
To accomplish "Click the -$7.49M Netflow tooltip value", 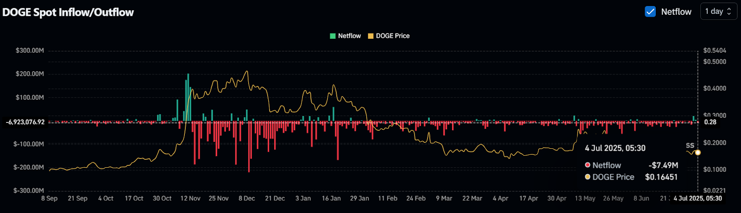I will tap(663, 165).
